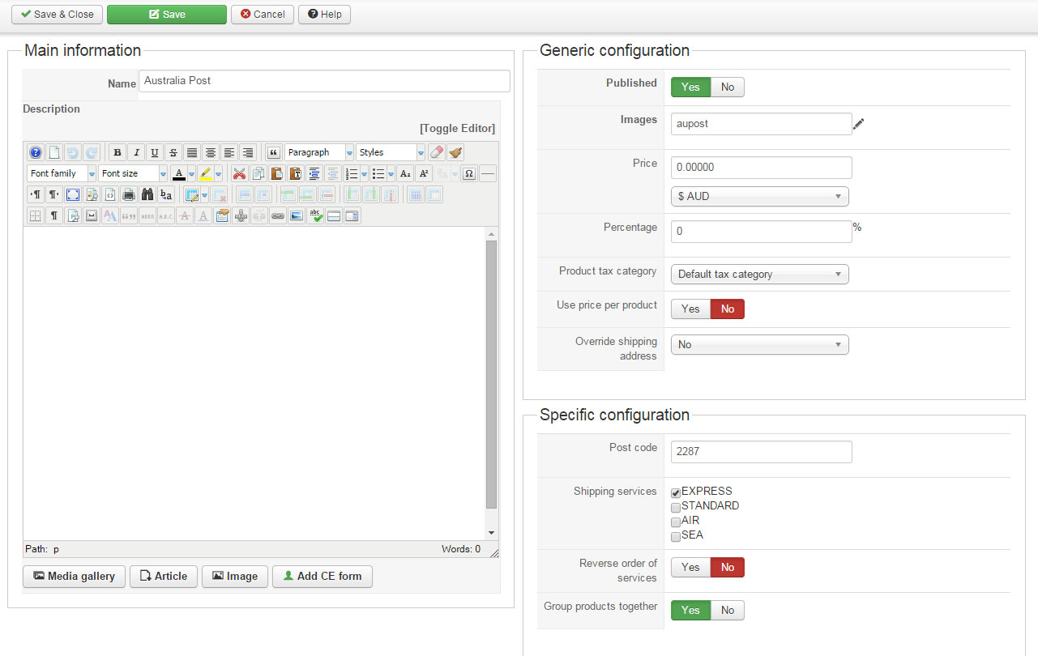
Task: Click the spellcheck abc icon
Action: (314, 215)
